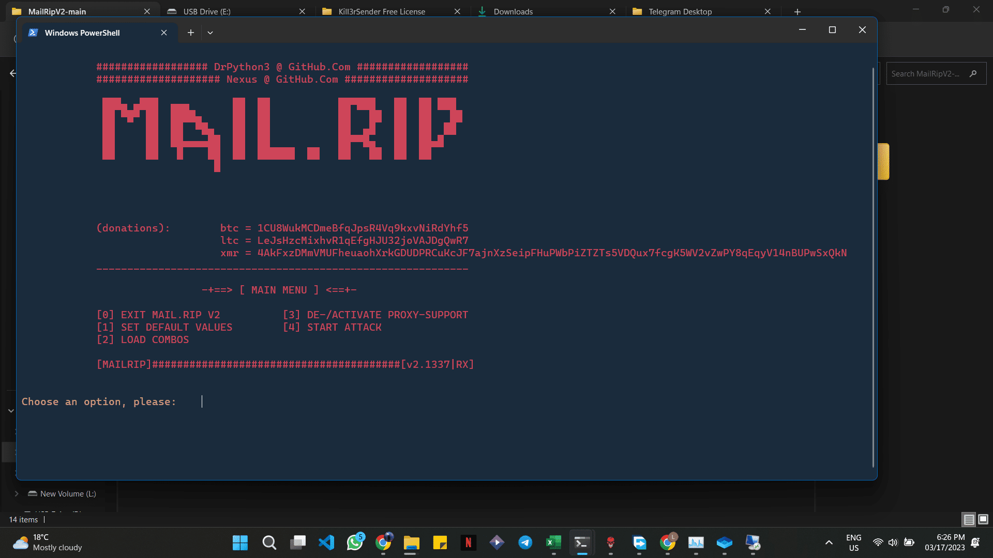Image resolution: width=993 pixels, height=558 pixels.
Task: Launch Netflix from the taskbar
Action: tap(469, 542)
